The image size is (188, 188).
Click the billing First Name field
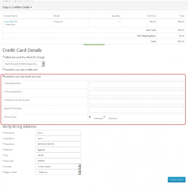coord(58,133)
